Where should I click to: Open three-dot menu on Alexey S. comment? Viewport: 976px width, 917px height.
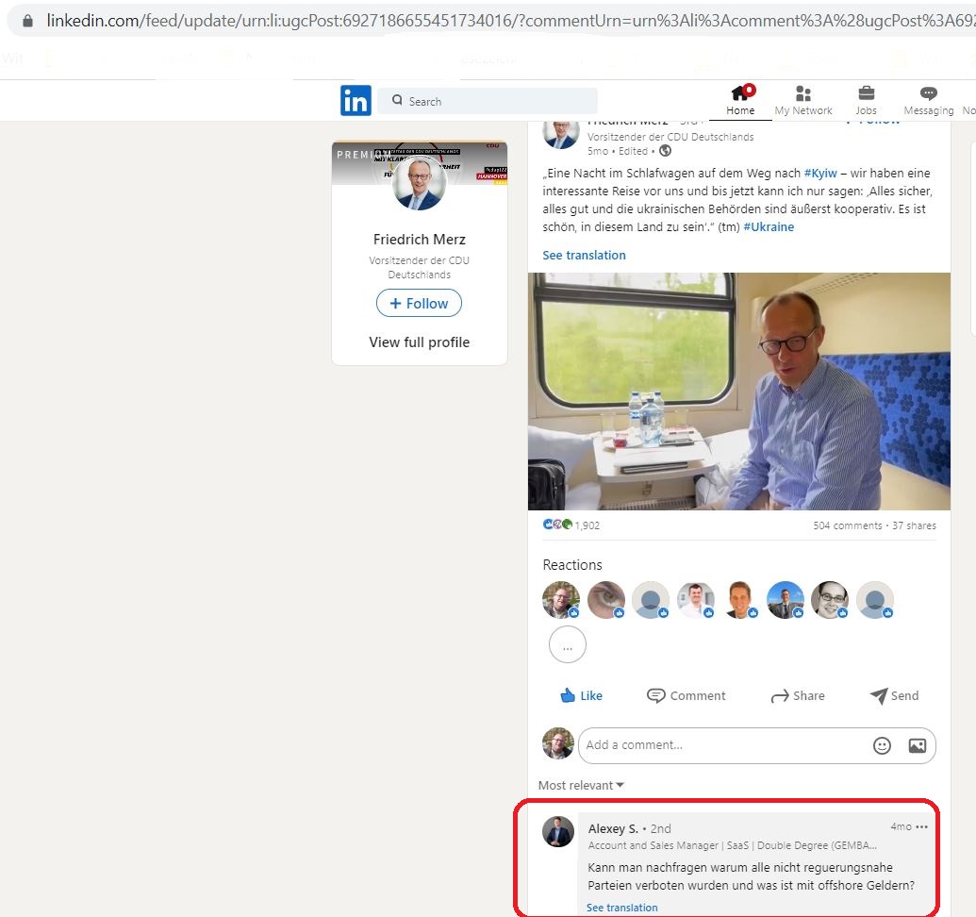coord(922,826)
